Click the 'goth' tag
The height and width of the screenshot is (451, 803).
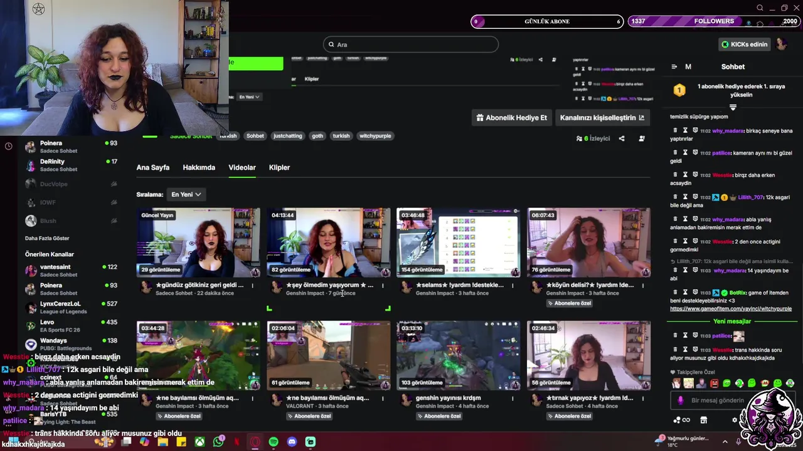pos(317,136)
